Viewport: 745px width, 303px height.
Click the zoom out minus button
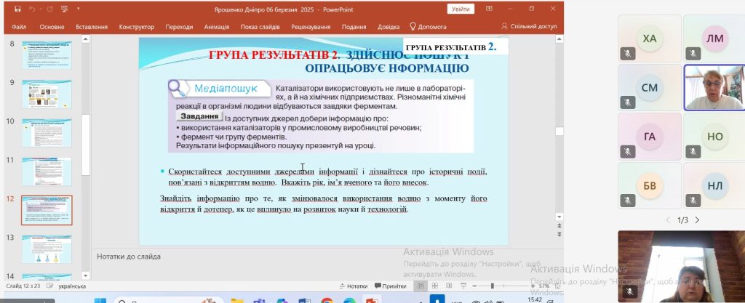[x=474, y=286]
